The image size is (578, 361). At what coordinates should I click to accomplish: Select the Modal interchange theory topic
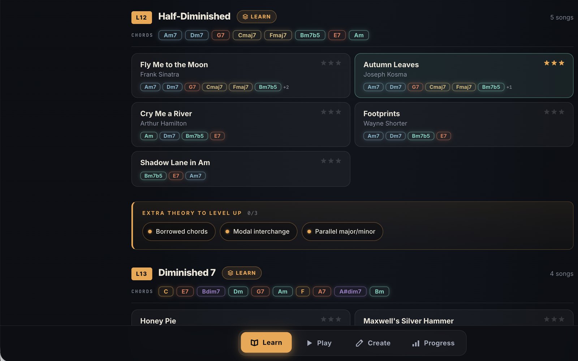pos(258,231)
